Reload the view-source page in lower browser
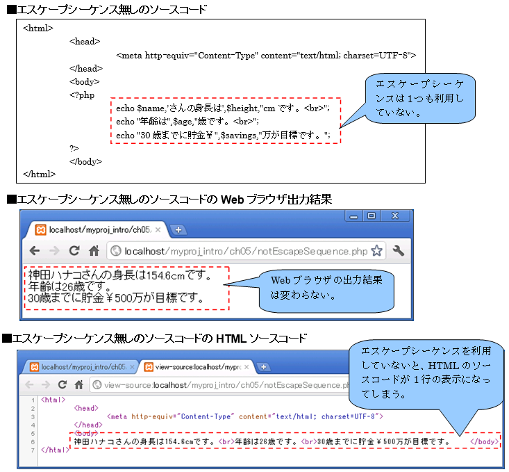This screenshot has height=472, width=509. 62,384
